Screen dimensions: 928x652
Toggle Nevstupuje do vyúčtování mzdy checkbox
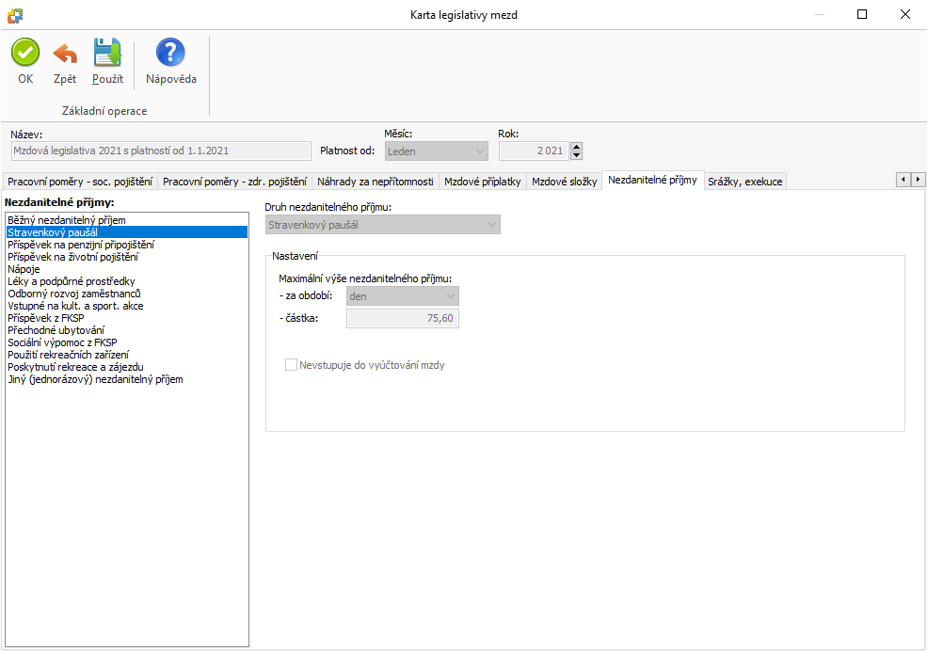291,365
